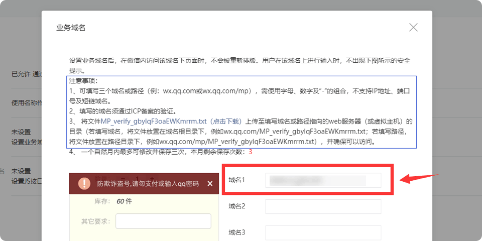Image resolution: width=482 pixels, height=241 pixels.
Task: Click the 使用名称作 row in the background page
Action: click(27, 103)
